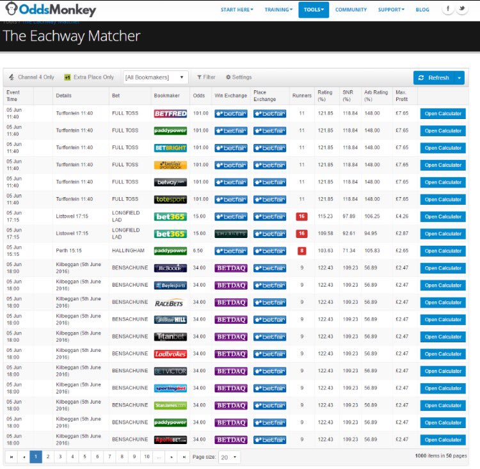Go to first page of results
Image resolution: width=480 pixels, height=469 pixels.
(x=12, y=457)
